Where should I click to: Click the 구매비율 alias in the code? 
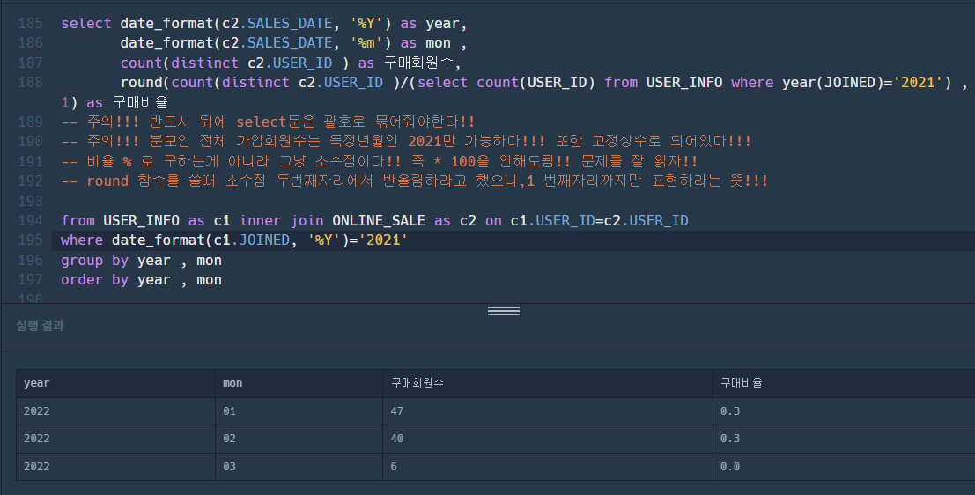coord(141,102)
